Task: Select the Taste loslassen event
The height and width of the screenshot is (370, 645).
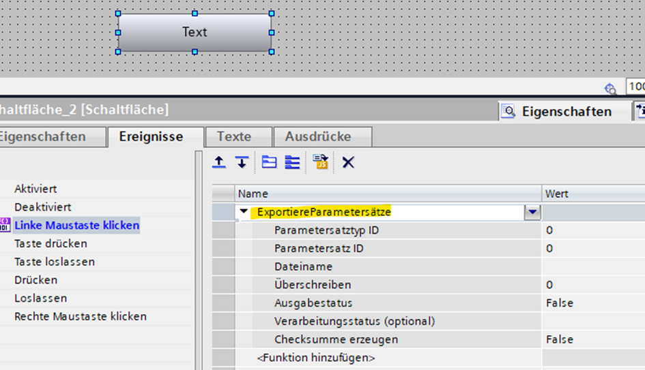Action: 55,262
